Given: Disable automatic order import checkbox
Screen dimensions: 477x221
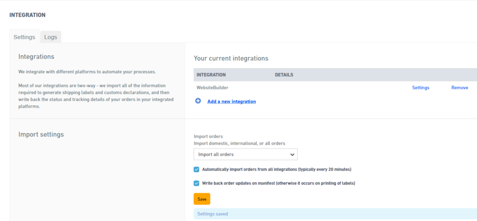Looking at the screenshot, I should 197,169.
